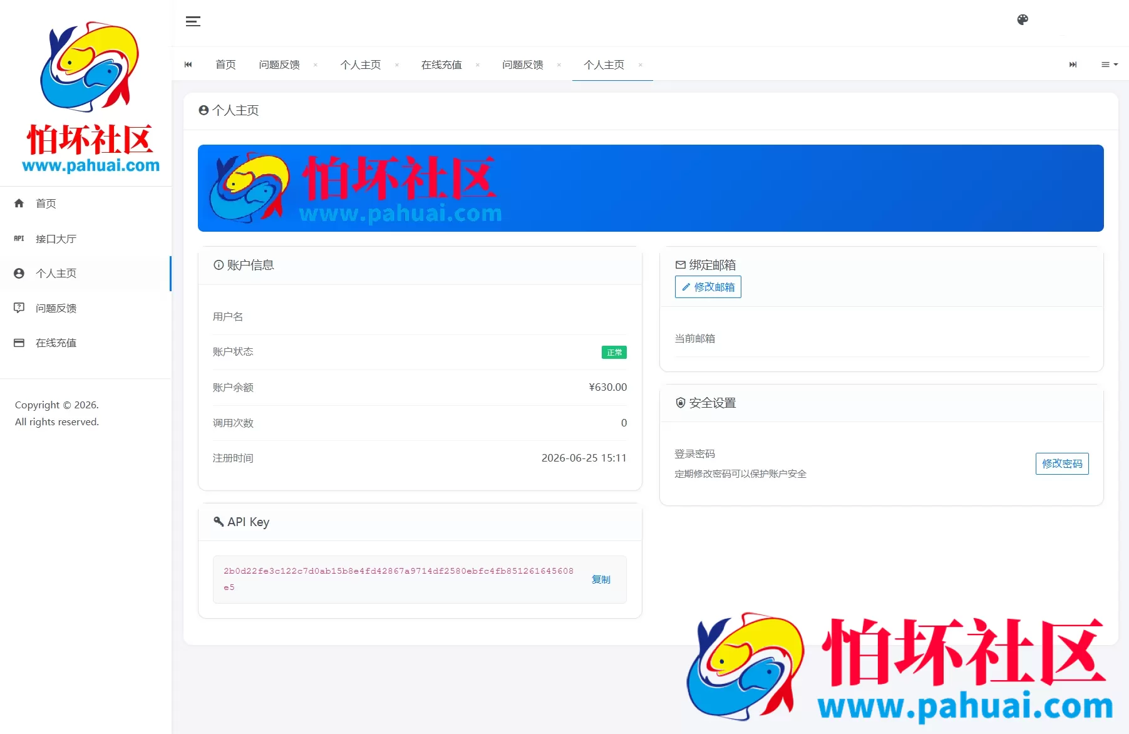Click the API icon beside 接口大厅
The width and height of the screenshot is (1129, 734).
click(19, 239)
